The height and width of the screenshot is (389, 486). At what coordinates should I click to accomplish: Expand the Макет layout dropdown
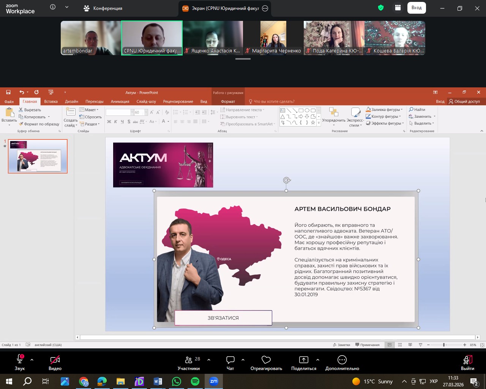pyautogui.click(x=90, y=110)
